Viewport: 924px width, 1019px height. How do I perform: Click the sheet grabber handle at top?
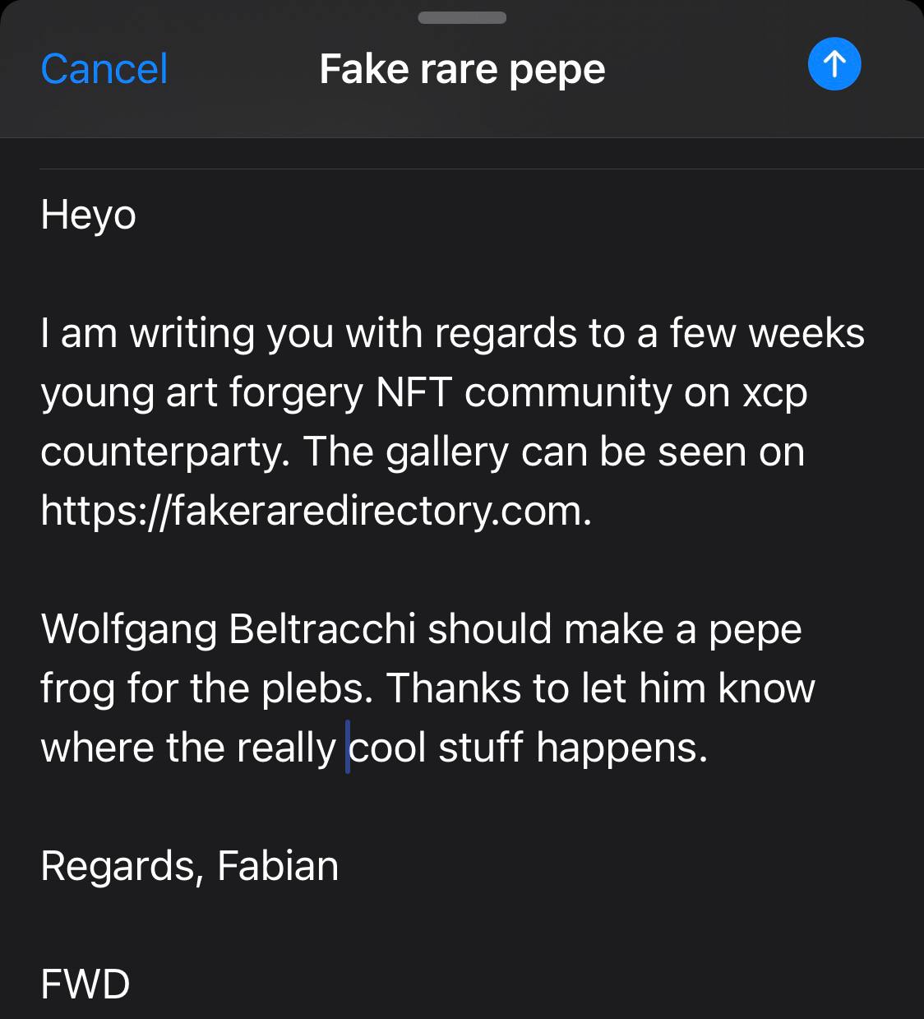coord(462,18)
